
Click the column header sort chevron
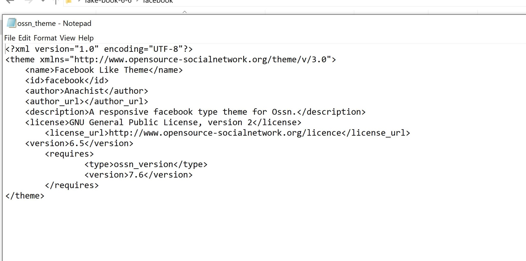pos(184,12)
